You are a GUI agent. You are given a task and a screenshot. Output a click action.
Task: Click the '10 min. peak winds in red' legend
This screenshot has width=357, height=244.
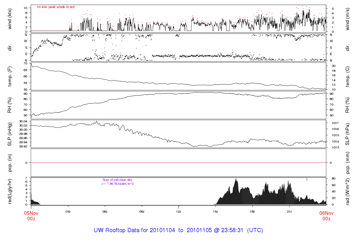coord(55,7)
